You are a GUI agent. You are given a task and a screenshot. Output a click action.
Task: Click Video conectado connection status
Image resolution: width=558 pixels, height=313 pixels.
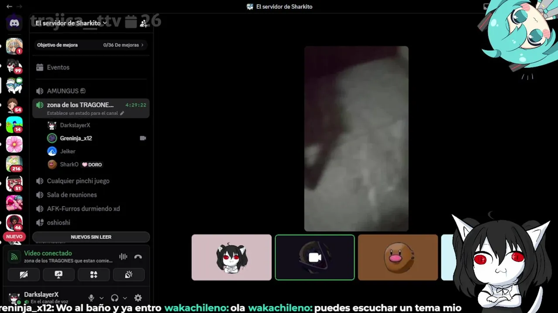click(x=48, y=253)
